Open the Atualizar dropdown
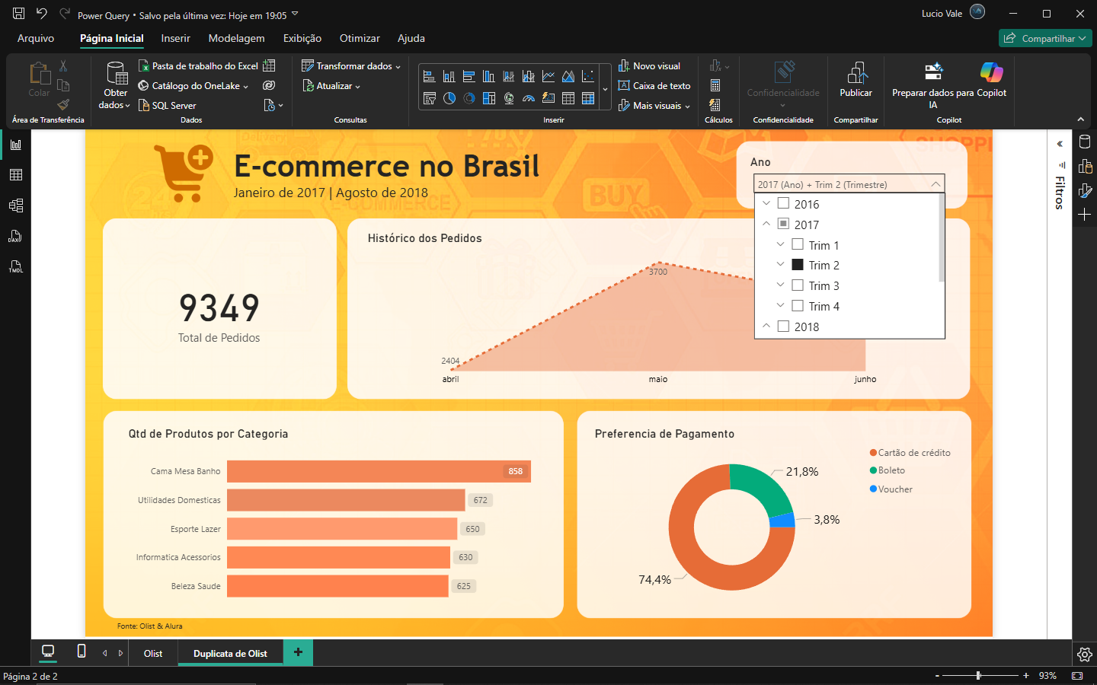This screenshot has height=685, width=1097. tap(332, 86)
